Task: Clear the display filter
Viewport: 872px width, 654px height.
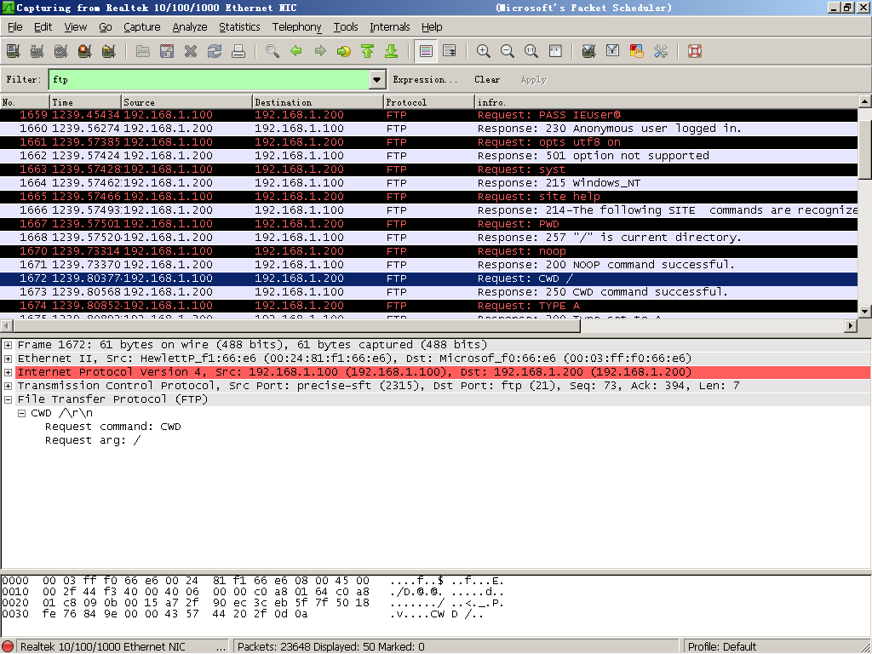Action: 487,79
